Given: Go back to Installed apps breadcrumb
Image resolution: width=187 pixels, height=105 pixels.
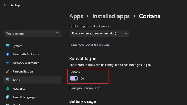Looking at the screenshot, I should [111, 16].
